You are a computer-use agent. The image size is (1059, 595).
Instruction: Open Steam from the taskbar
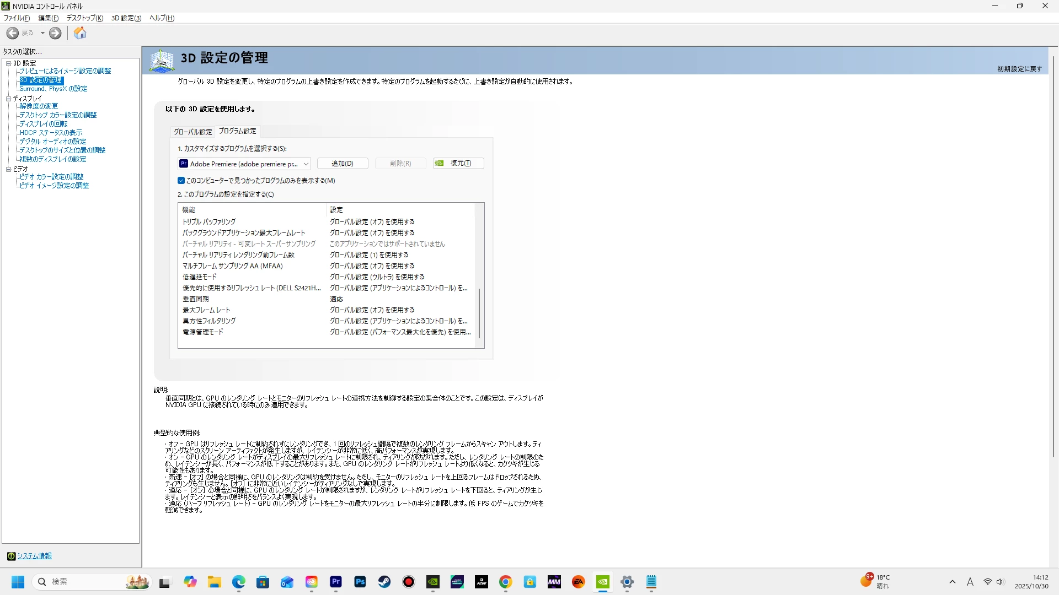tap(384, 582)
